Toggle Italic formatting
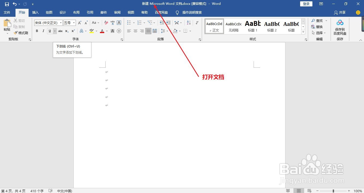 coord(43,31)
